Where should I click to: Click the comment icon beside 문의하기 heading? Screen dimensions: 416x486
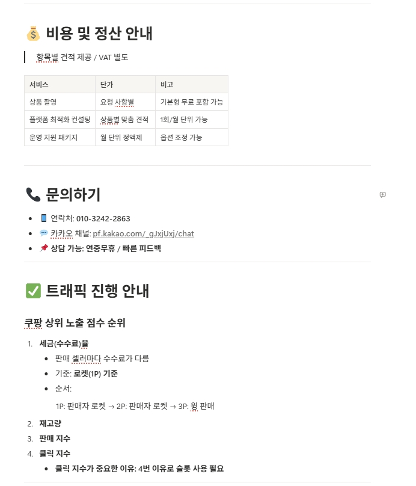pyautogui.click(x=382, y=195)
